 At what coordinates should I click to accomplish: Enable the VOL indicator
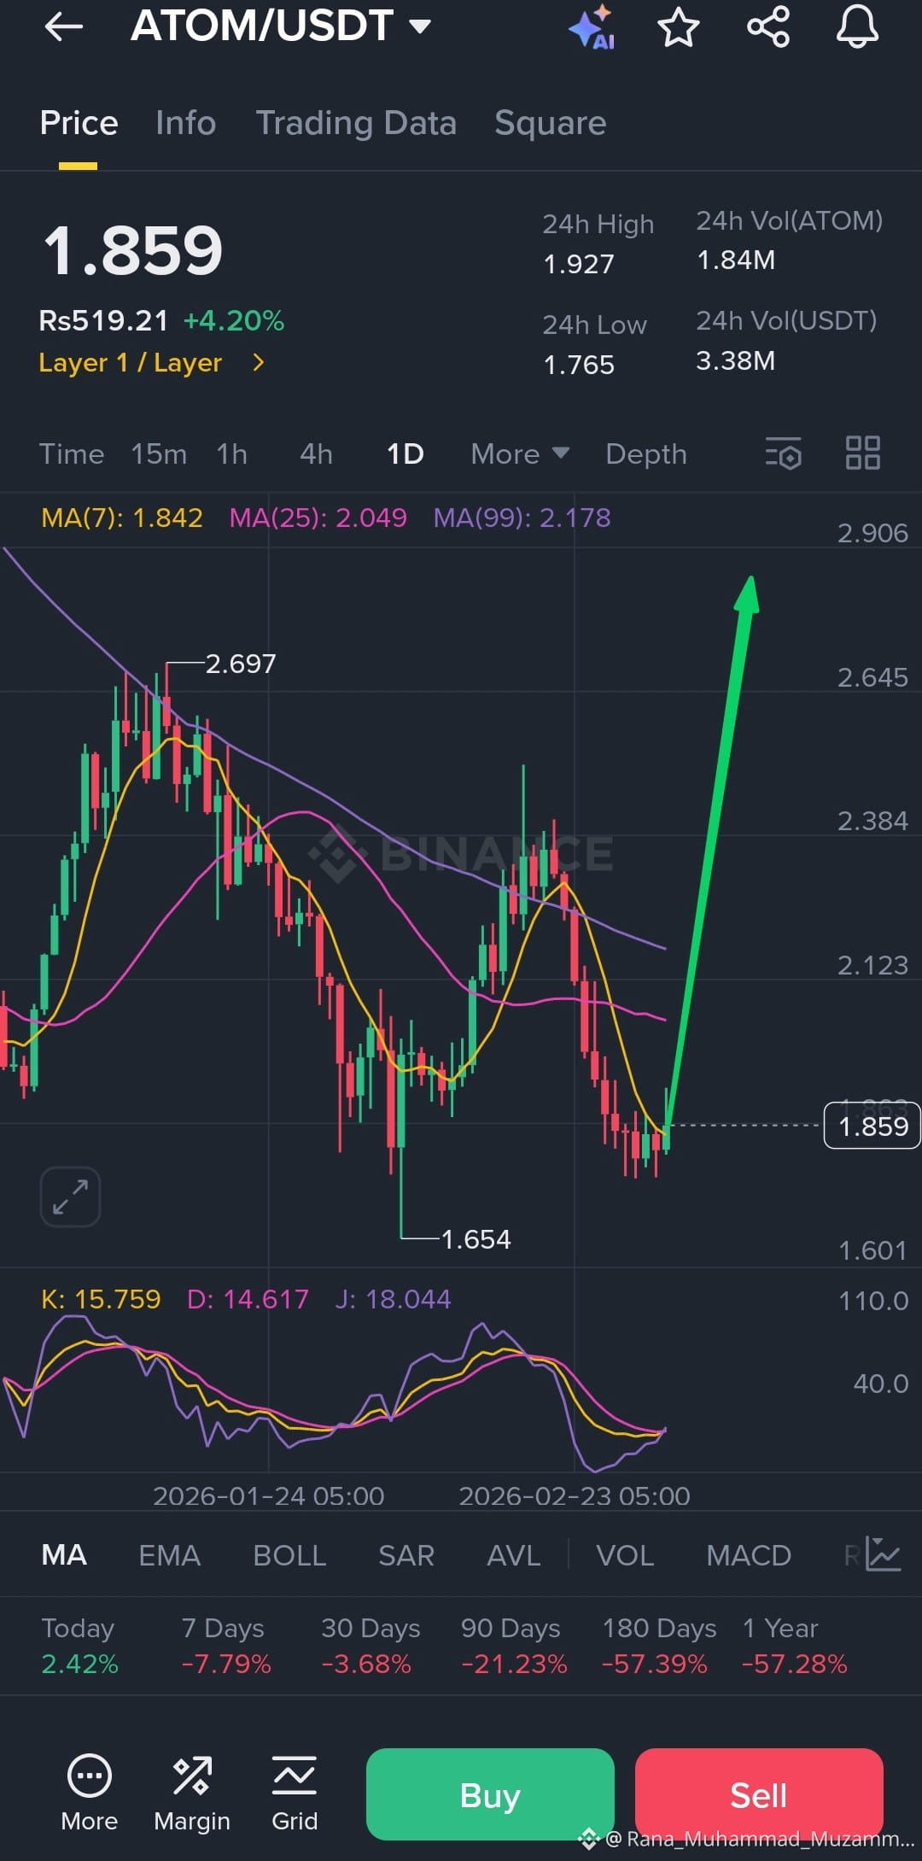coord(625,1554)
